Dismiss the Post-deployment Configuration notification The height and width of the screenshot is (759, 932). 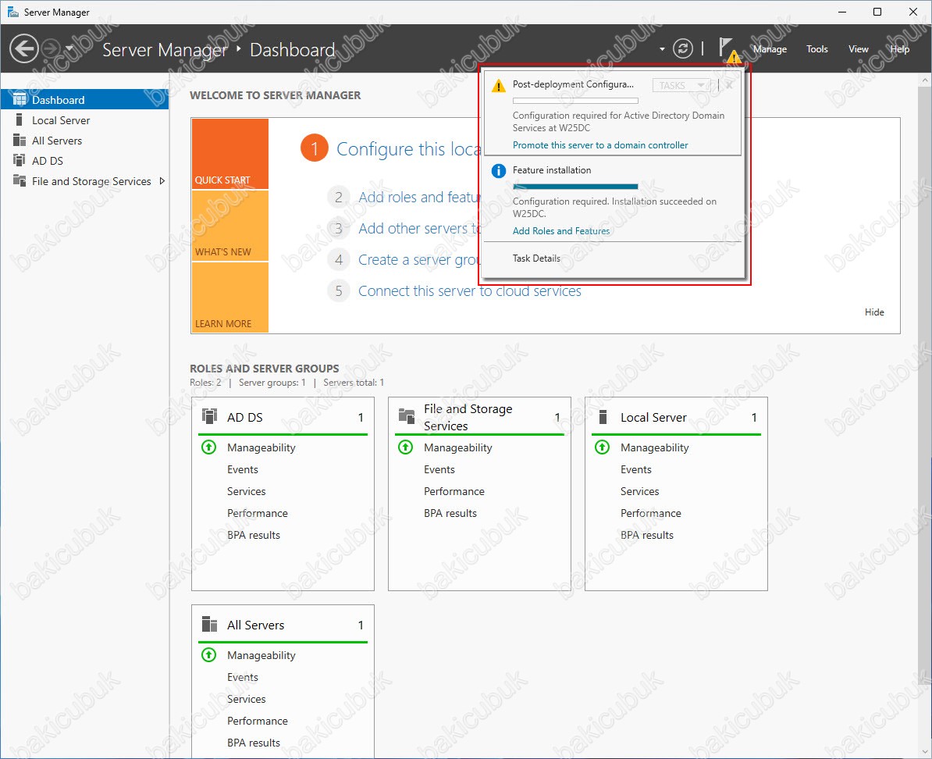pos(729,85)
